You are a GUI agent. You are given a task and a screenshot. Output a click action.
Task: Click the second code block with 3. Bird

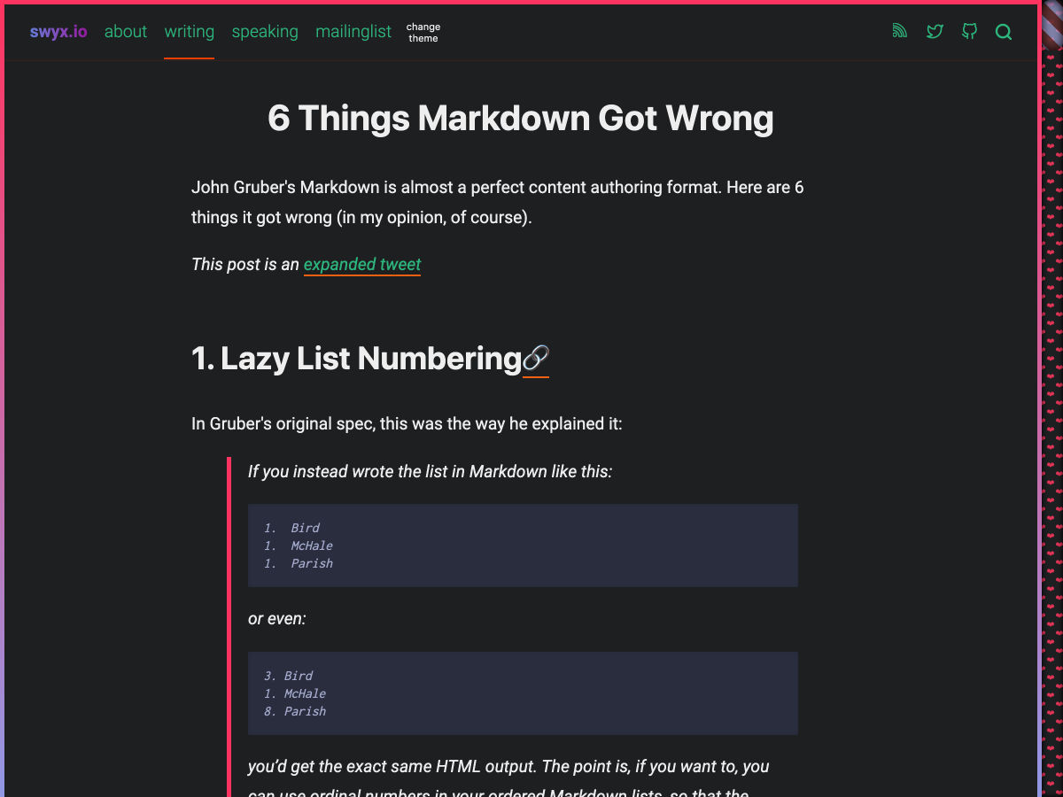coord(523,693)
